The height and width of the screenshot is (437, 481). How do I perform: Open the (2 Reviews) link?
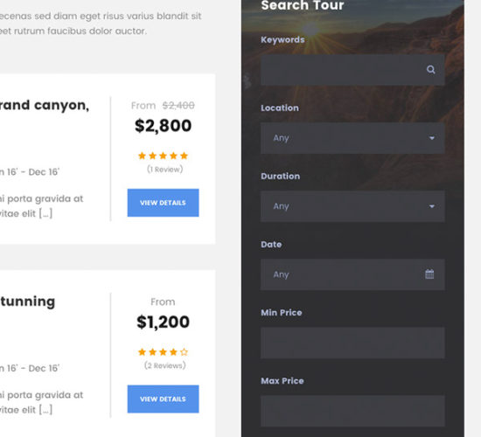click(x=164, y=365)
